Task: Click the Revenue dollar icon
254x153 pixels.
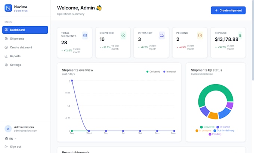Action: [240, 35]
